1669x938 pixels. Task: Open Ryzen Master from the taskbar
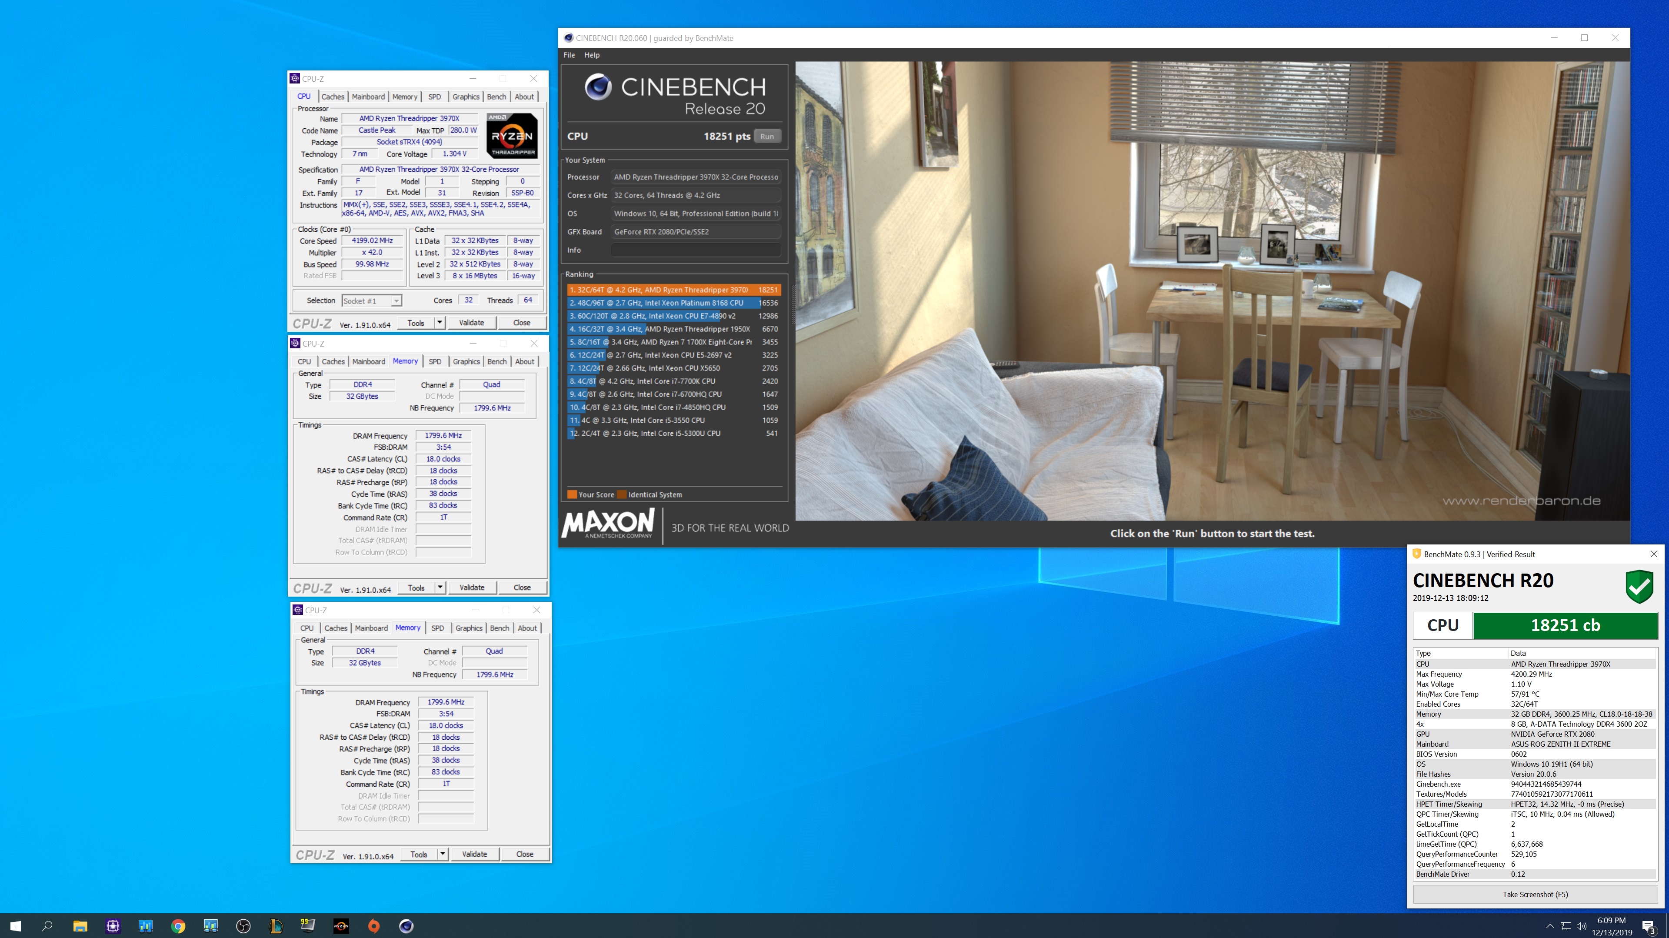[x=341, y=926]
